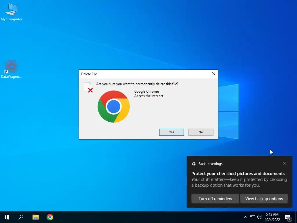Open the clock showing 5:45 AM
The height and width of the screenshot is (223, 297).
coord(272,217)
